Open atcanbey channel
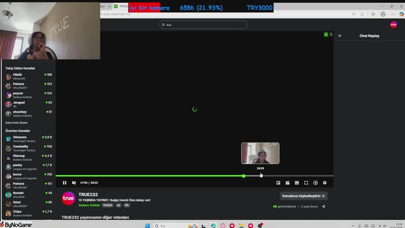405x228 pixels. point(28,114)
